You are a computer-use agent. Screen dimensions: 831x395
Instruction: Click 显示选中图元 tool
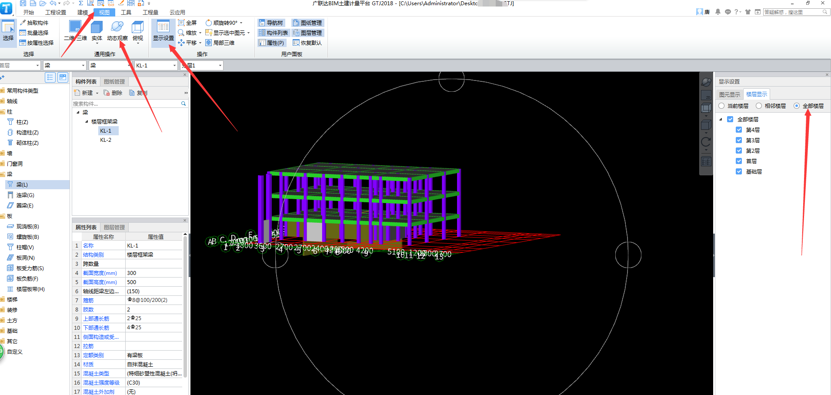(225, 33)
